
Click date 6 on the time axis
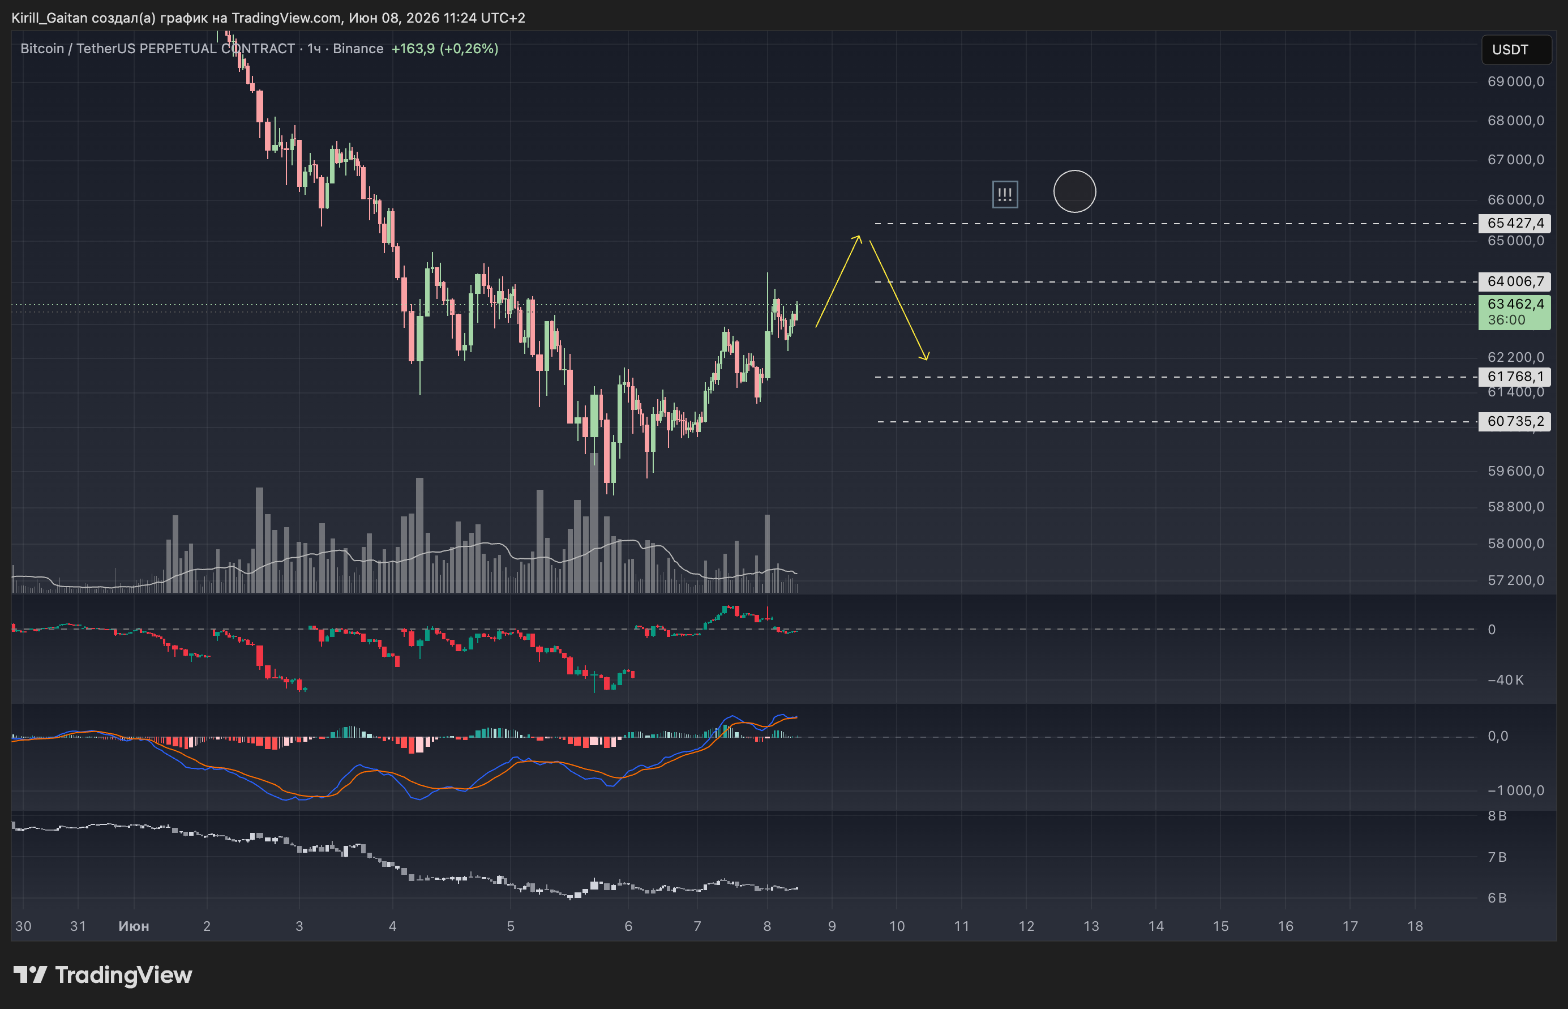pos(628,926)
